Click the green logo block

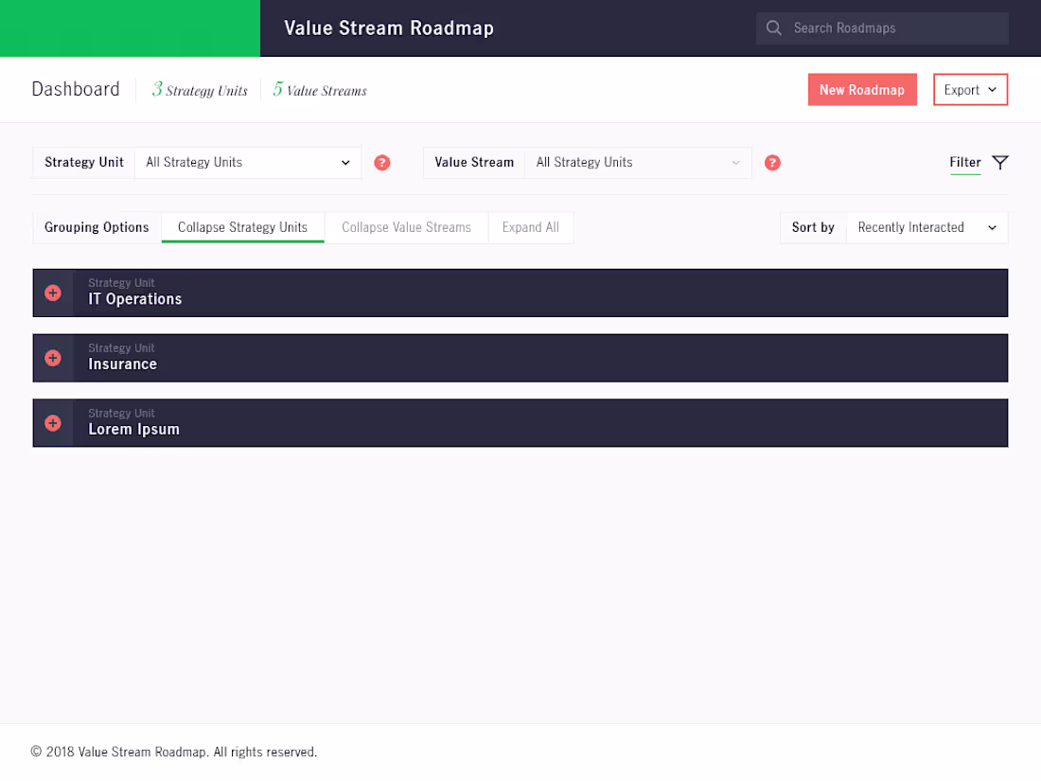[x=131, y=27]
